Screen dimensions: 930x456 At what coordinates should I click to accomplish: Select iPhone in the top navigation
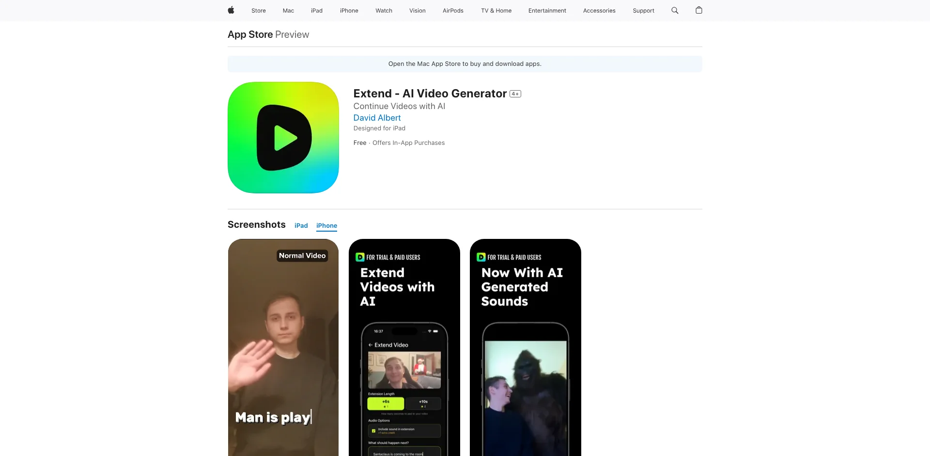click(349, 11)
